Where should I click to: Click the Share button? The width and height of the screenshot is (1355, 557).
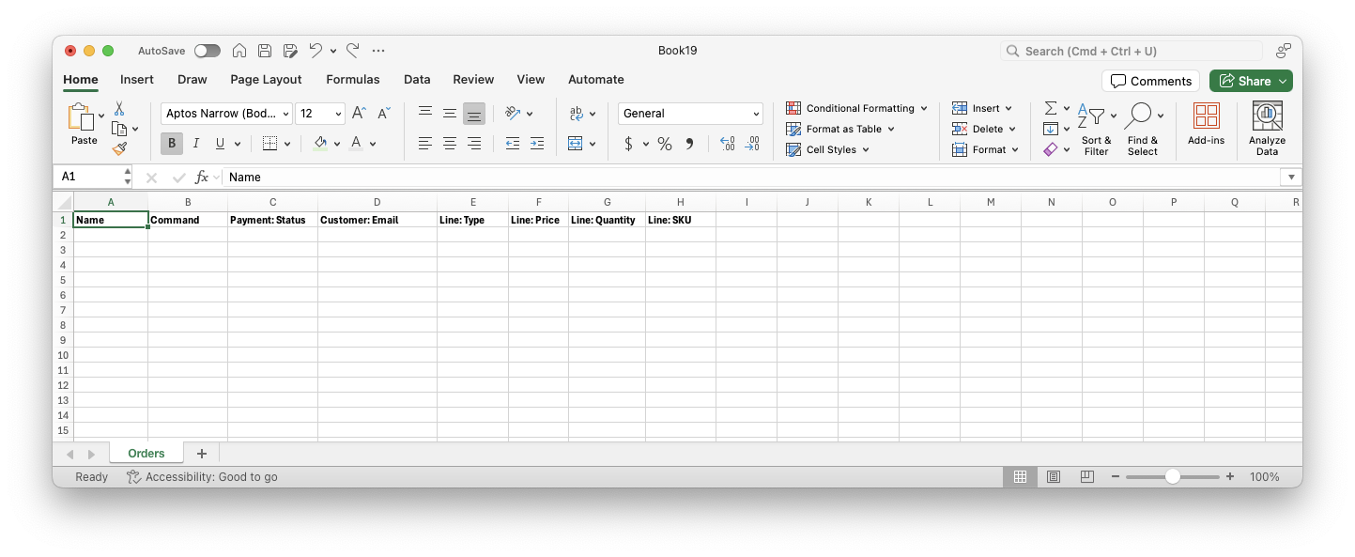[1251, 81]
